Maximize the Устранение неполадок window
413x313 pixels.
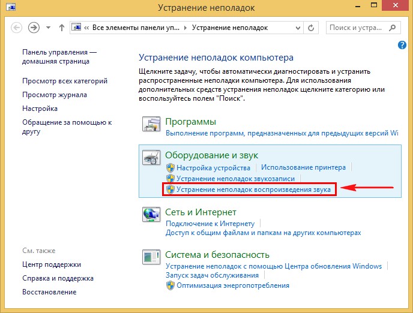[x=374, y=5]
